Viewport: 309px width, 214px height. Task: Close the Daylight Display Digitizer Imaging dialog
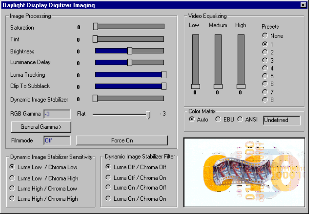click(x=303, y=5)
